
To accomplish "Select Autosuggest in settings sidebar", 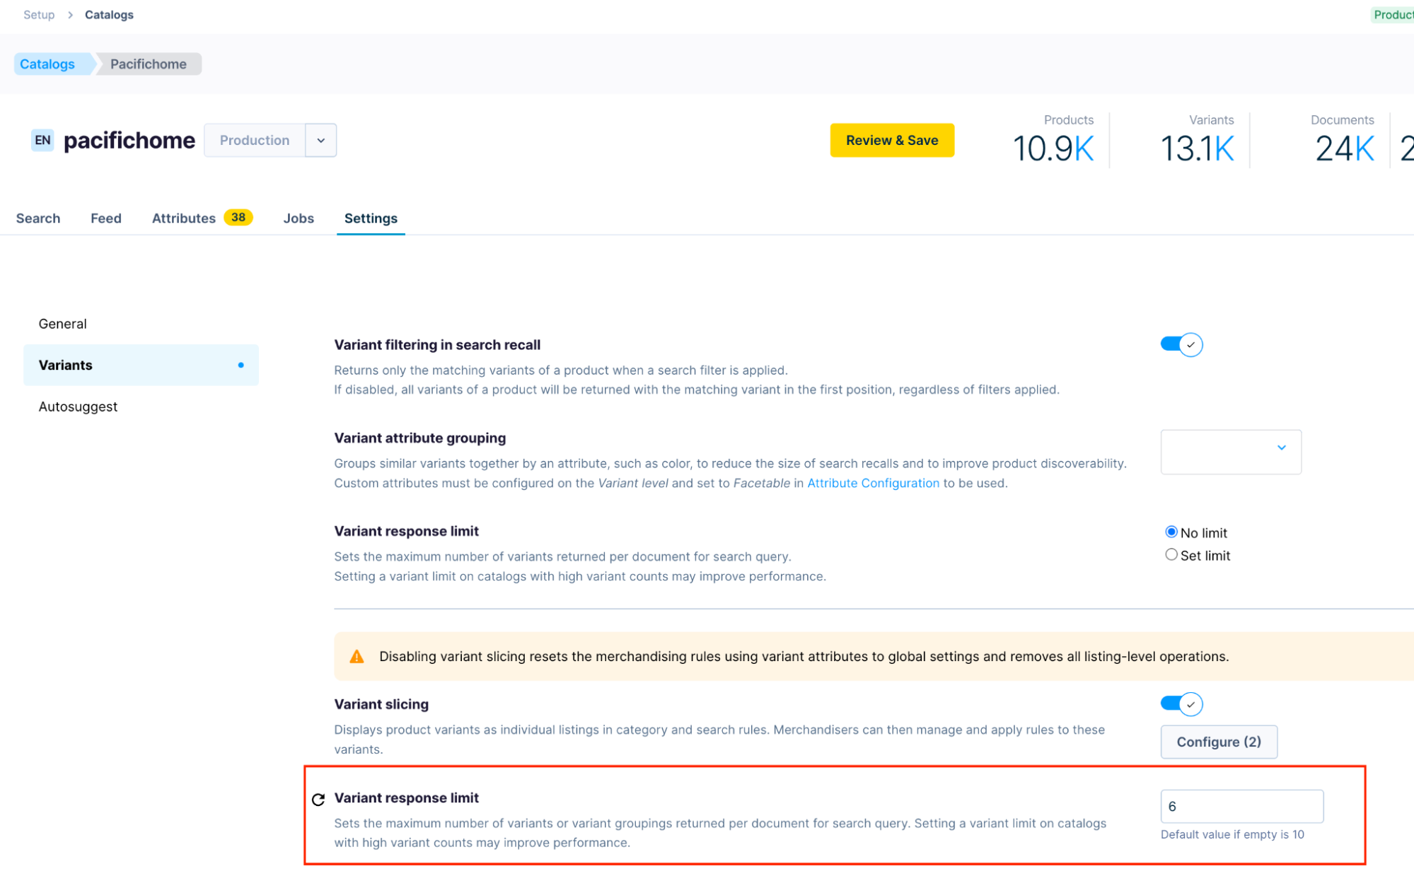I will click(79, 407).
